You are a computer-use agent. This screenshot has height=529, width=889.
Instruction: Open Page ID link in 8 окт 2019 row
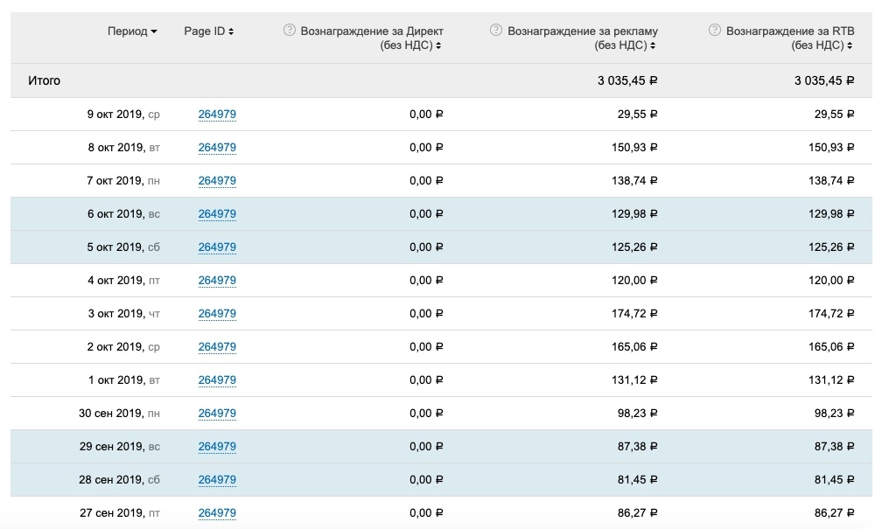point(217,148)
